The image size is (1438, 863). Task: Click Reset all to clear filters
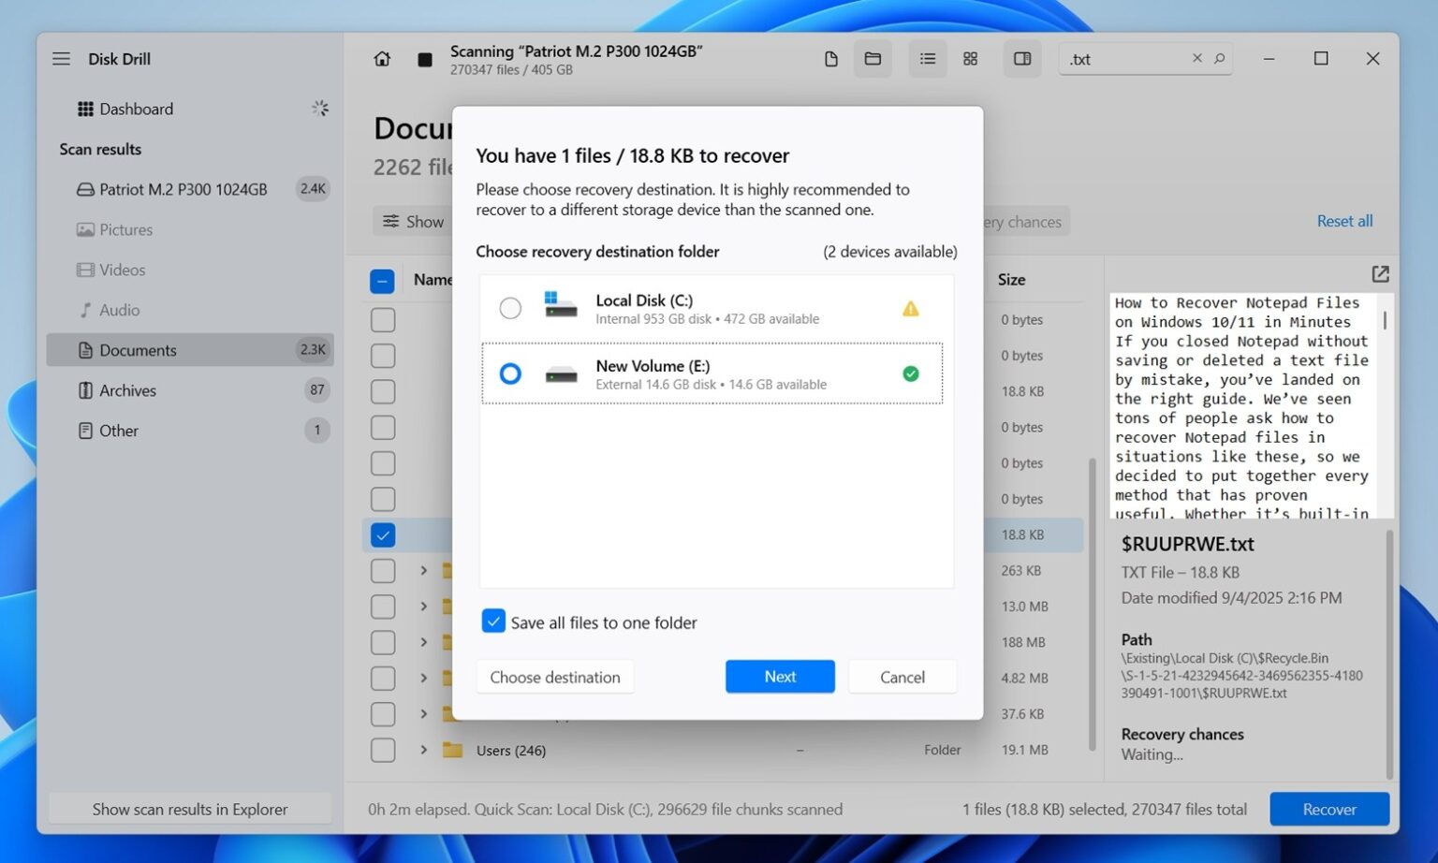pos(1344,221)
